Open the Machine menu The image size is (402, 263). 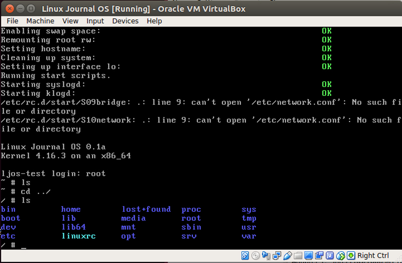40,21
